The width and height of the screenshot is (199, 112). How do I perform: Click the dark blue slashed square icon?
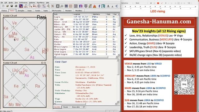[x=21, y=6]
